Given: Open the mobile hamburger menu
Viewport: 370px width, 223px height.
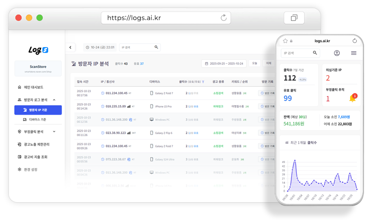Looking at the screenshot, I should [x=353, y=53].
